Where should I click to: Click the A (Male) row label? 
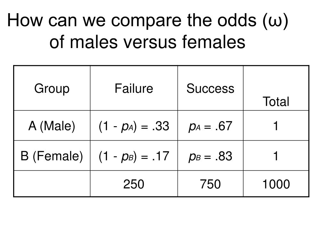point(52,126)
